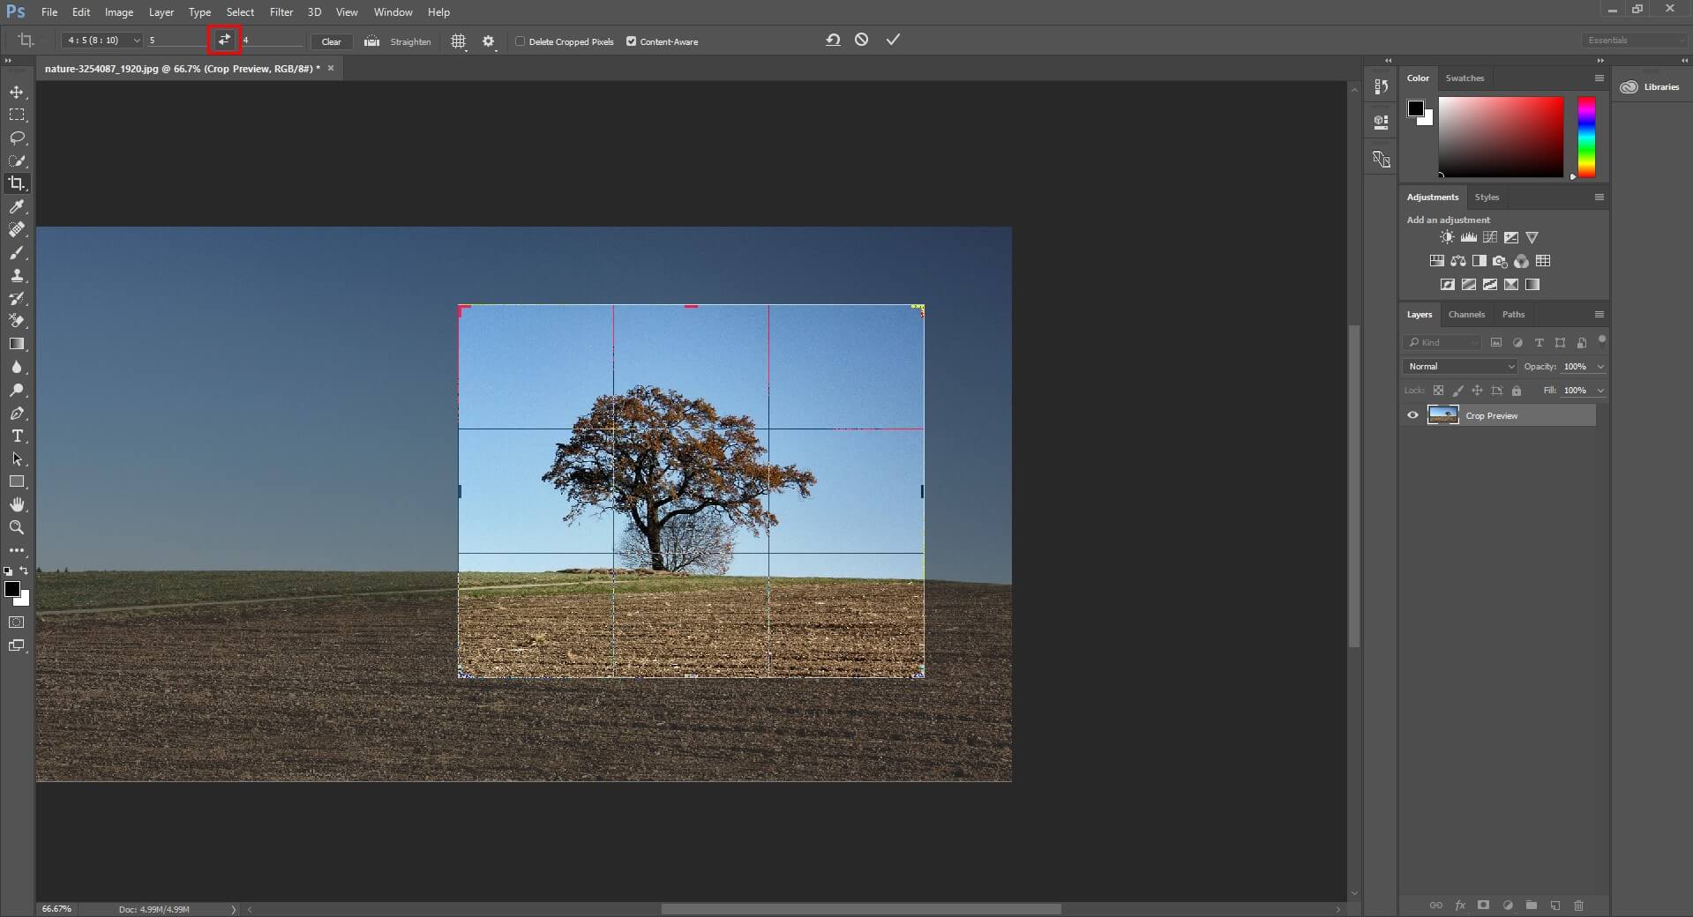
Task: Select the Move tool
Action: (18, 91)
